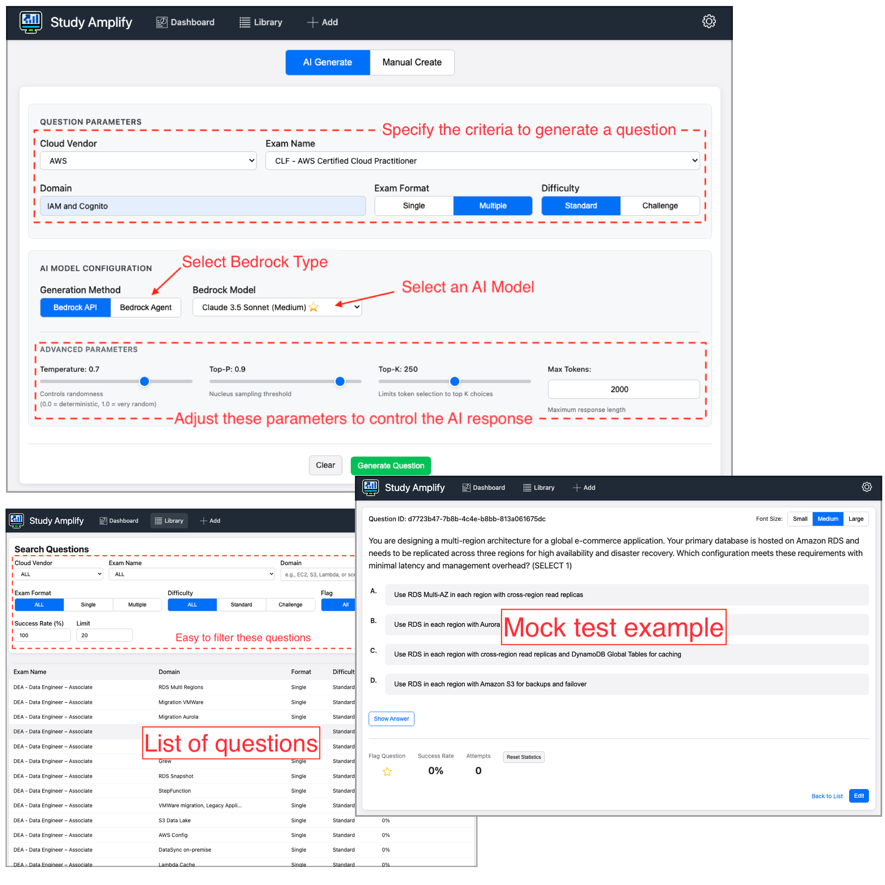The width and height of the screenshot is (885, 885).
Task: Click the Show Answer button
Action: [391, 719]
